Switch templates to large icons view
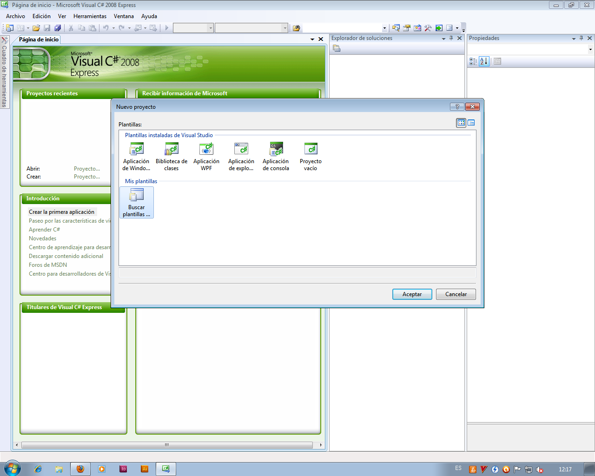Viewport: 595px width, 476px height. pos(461,123)
